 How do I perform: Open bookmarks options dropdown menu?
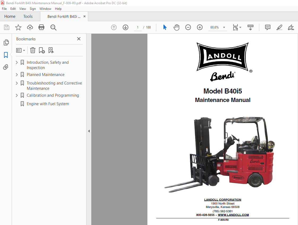tap(20, 50)
